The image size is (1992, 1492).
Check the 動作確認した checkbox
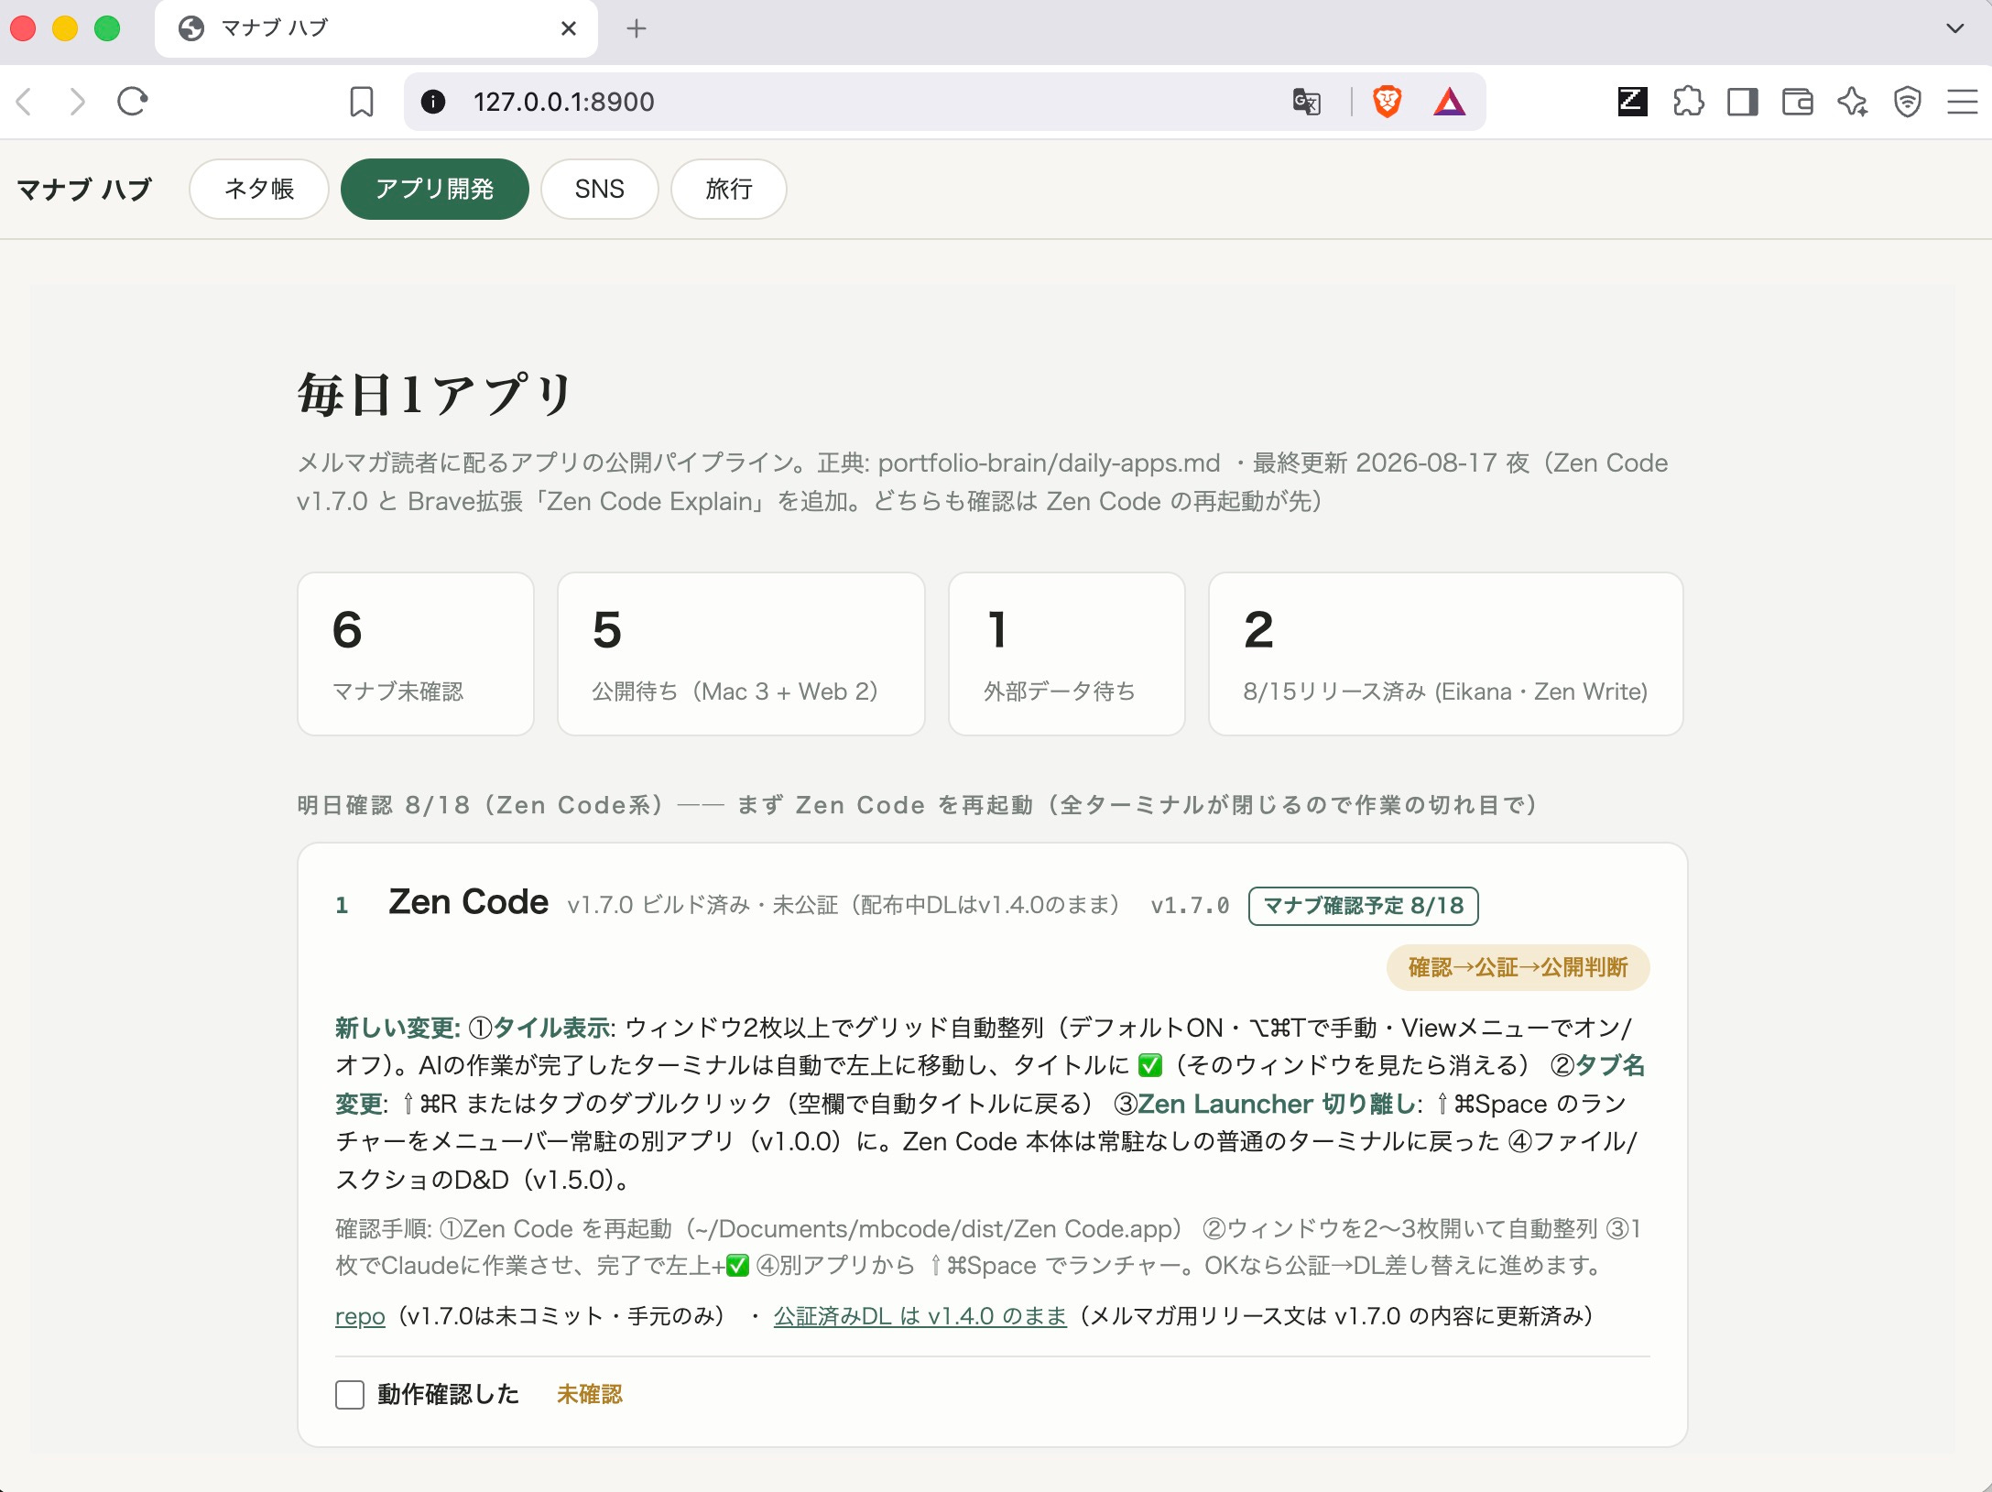(350, 1395)
